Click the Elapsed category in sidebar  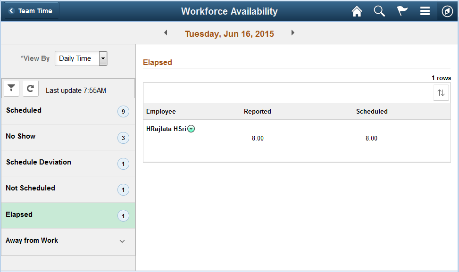[68, 215]
